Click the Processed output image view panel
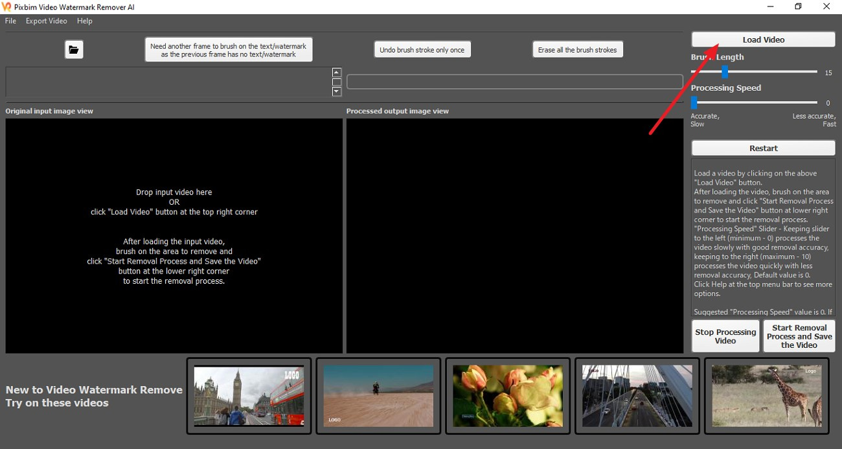The height and width of the screenshot is (449, 842). 515,236
